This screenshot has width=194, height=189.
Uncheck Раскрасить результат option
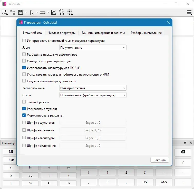pyautogui.click(x=24, y=109)
